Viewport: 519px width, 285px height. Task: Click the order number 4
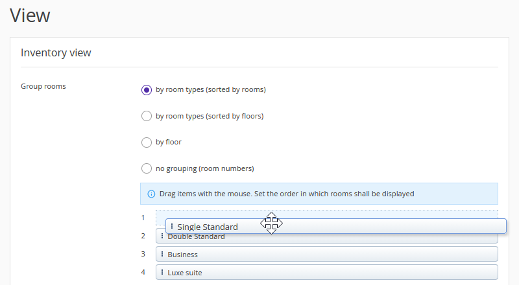point(143,272)
